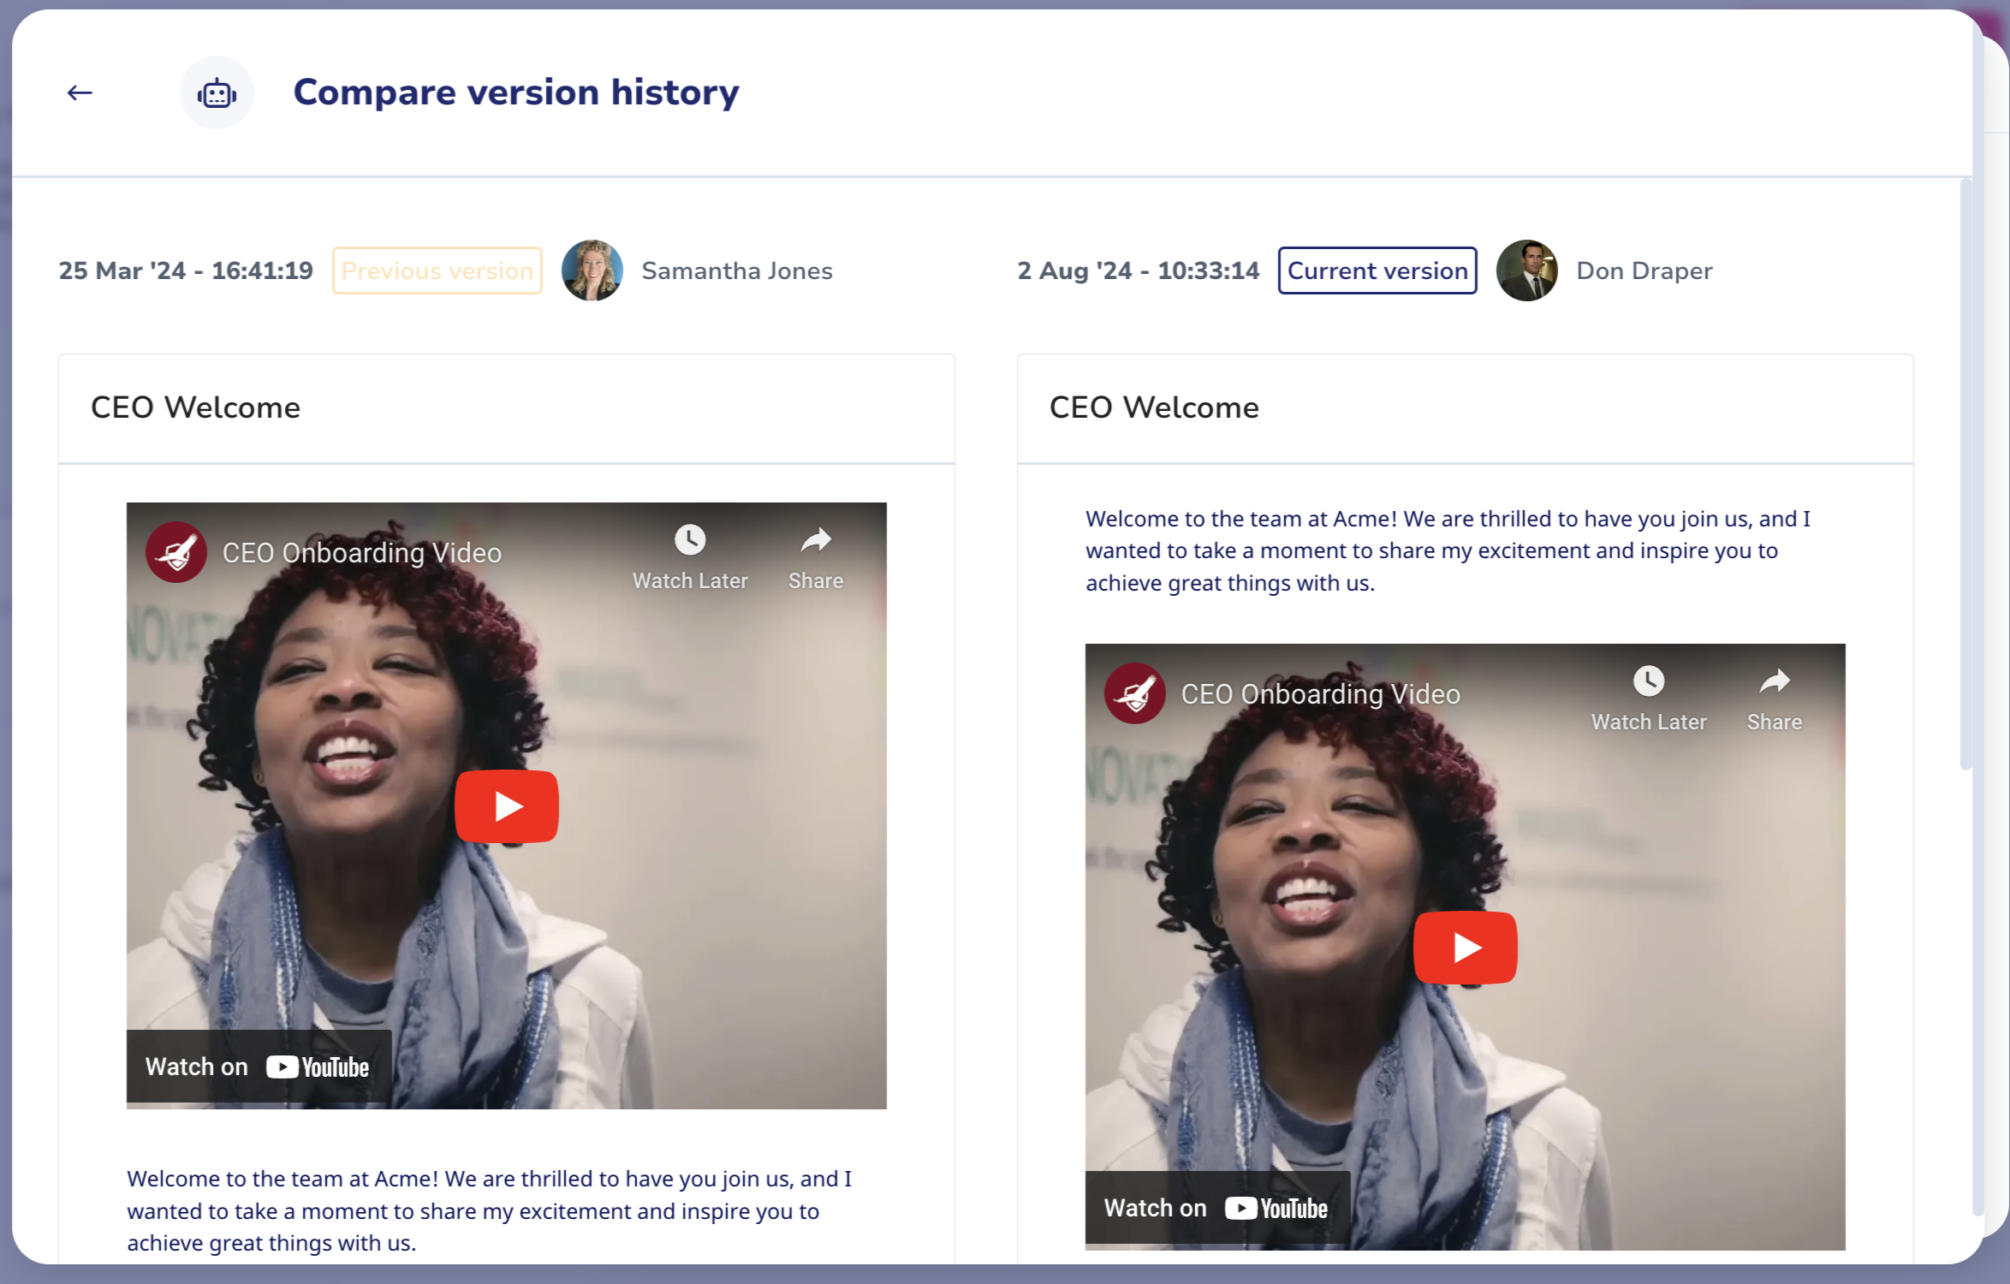Image resolution: width=2010 pixels, height=1284 pixels.
Task: Click channel logo in left video
Action: [176, 552]
